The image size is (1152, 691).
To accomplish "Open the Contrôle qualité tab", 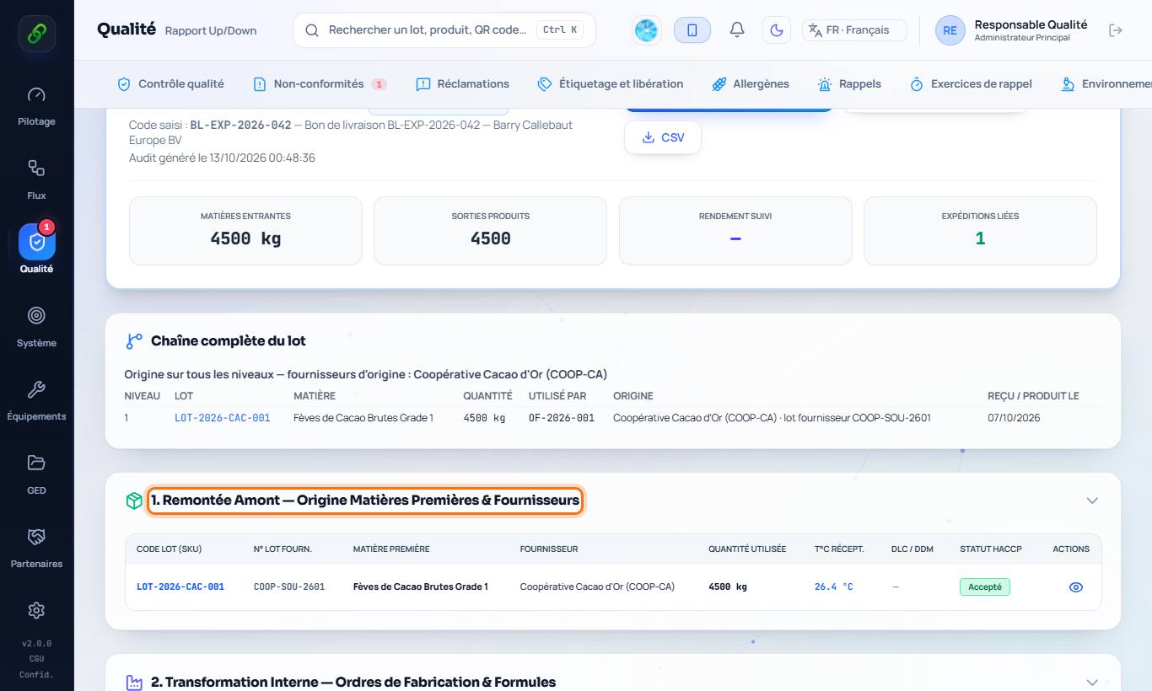I will (x=170, y=84).
